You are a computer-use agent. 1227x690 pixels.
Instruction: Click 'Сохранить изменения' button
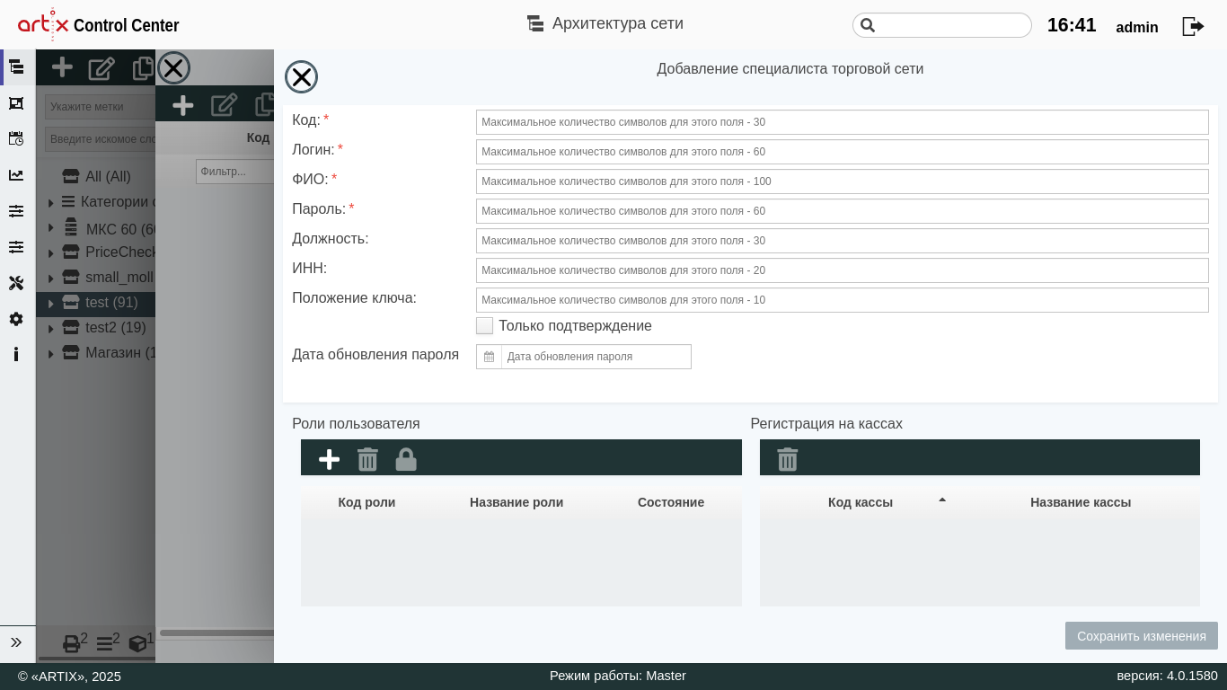pyautogui.click(x=1141, y=636)
